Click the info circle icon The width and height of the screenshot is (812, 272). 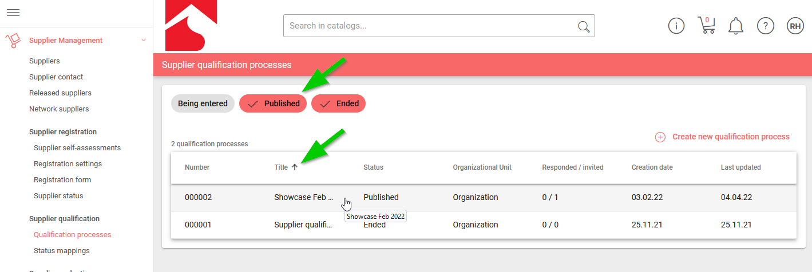pos(676,26)
